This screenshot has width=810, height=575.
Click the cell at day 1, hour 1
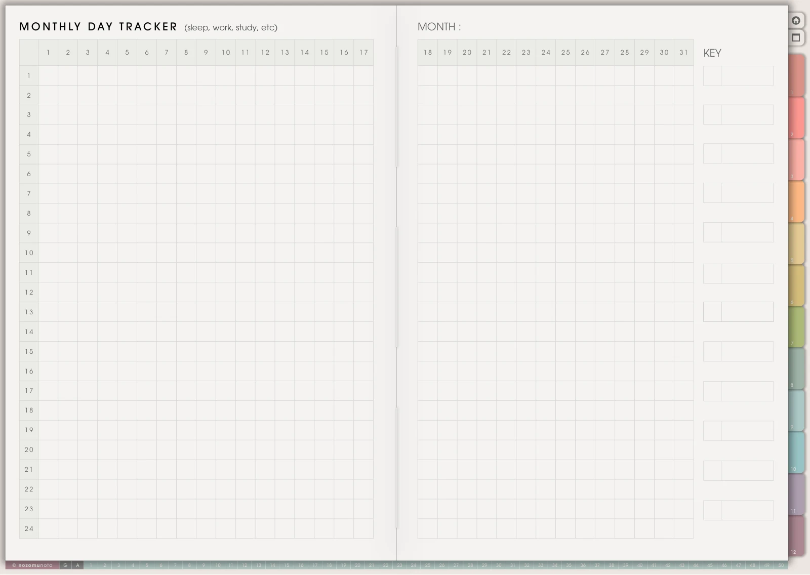click(x=48, y=75)
